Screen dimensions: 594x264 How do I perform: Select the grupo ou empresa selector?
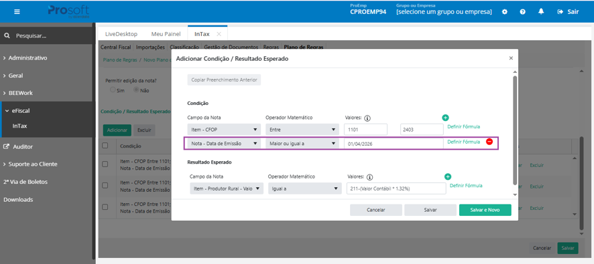(x=444, y=12)
